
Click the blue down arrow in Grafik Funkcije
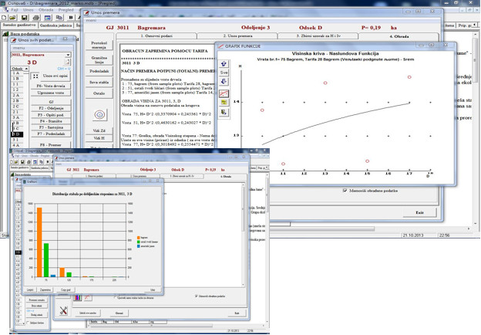coord(224,81)
